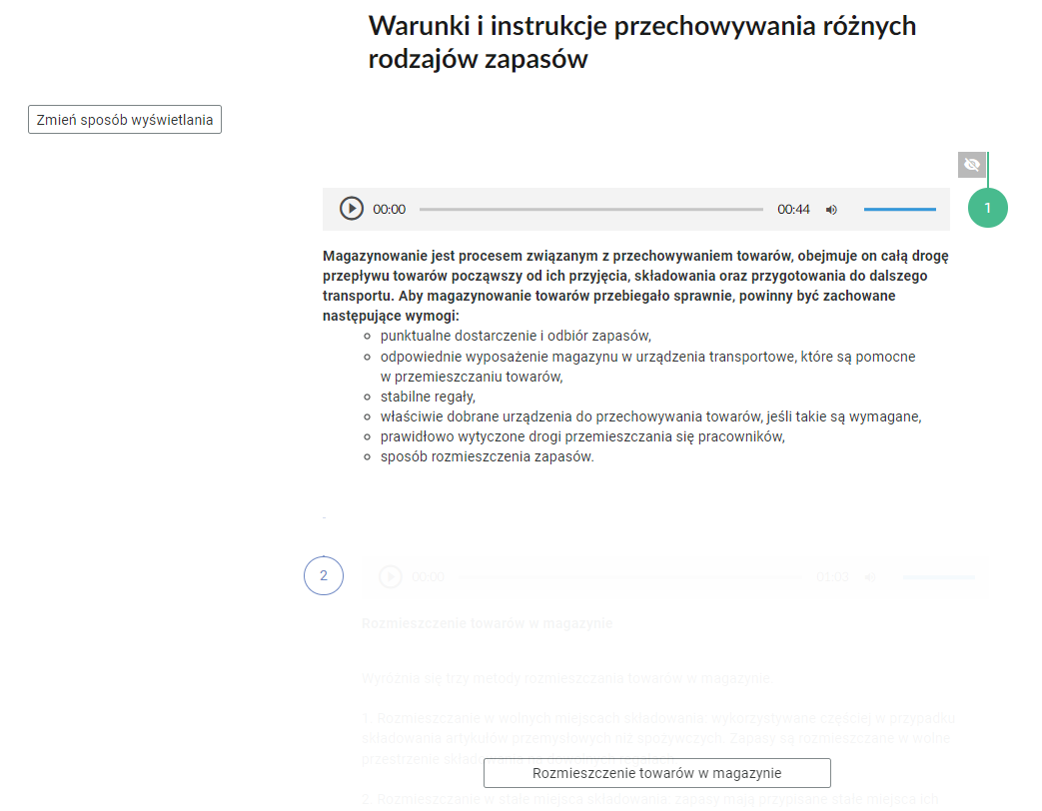Play the 00:44 audio recording

click(352, 209)
